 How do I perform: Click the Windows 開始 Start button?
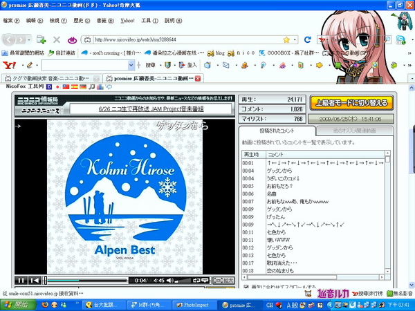point(18,305)
